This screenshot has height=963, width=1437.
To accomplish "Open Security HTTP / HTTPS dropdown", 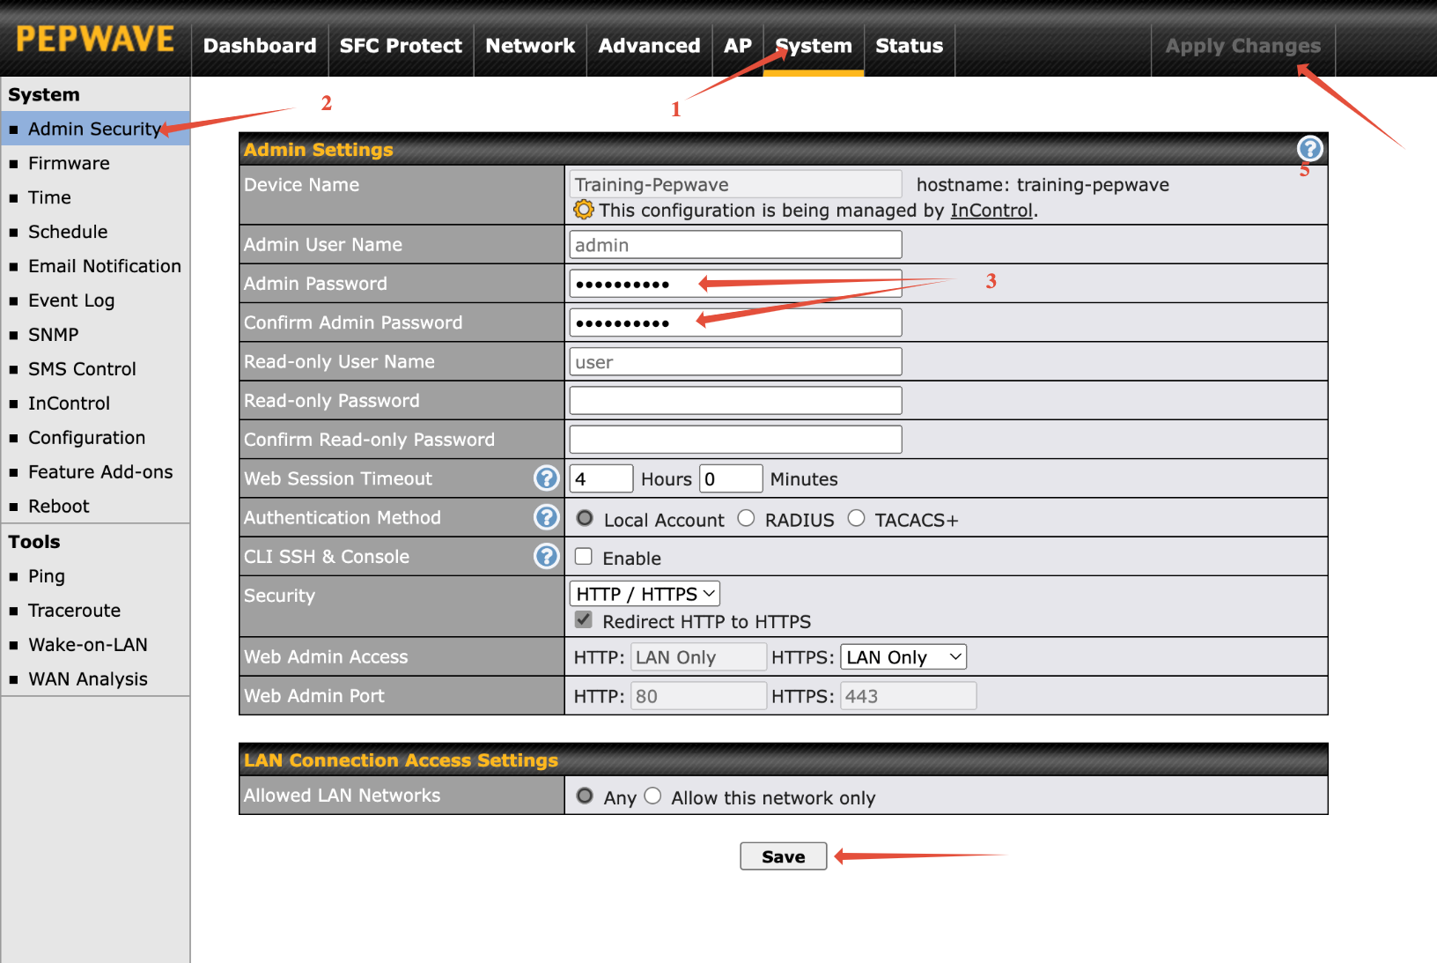I will 645,594.
